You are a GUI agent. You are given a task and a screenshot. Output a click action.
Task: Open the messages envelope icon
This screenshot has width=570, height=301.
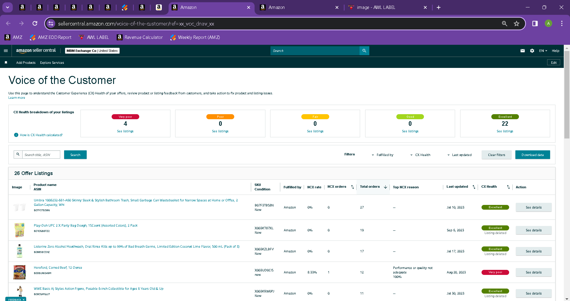(x=522, y=51)
